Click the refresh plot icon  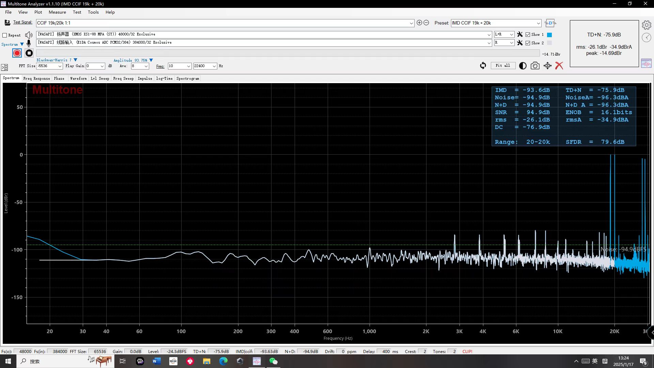(x=483, y=66)
